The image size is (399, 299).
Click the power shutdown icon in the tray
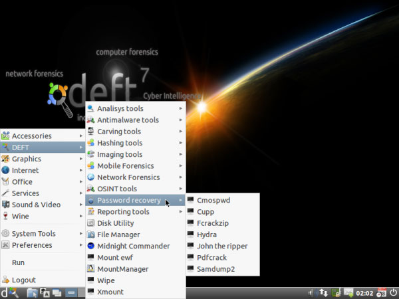tap(393, 293)
